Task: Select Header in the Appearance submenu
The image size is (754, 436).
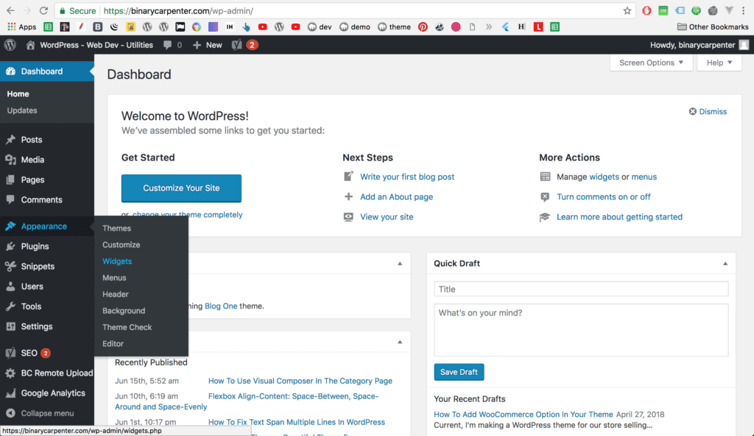Action: pos(116,294)
